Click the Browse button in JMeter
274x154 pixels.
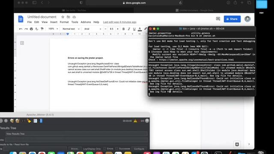(x=74, y=149)
